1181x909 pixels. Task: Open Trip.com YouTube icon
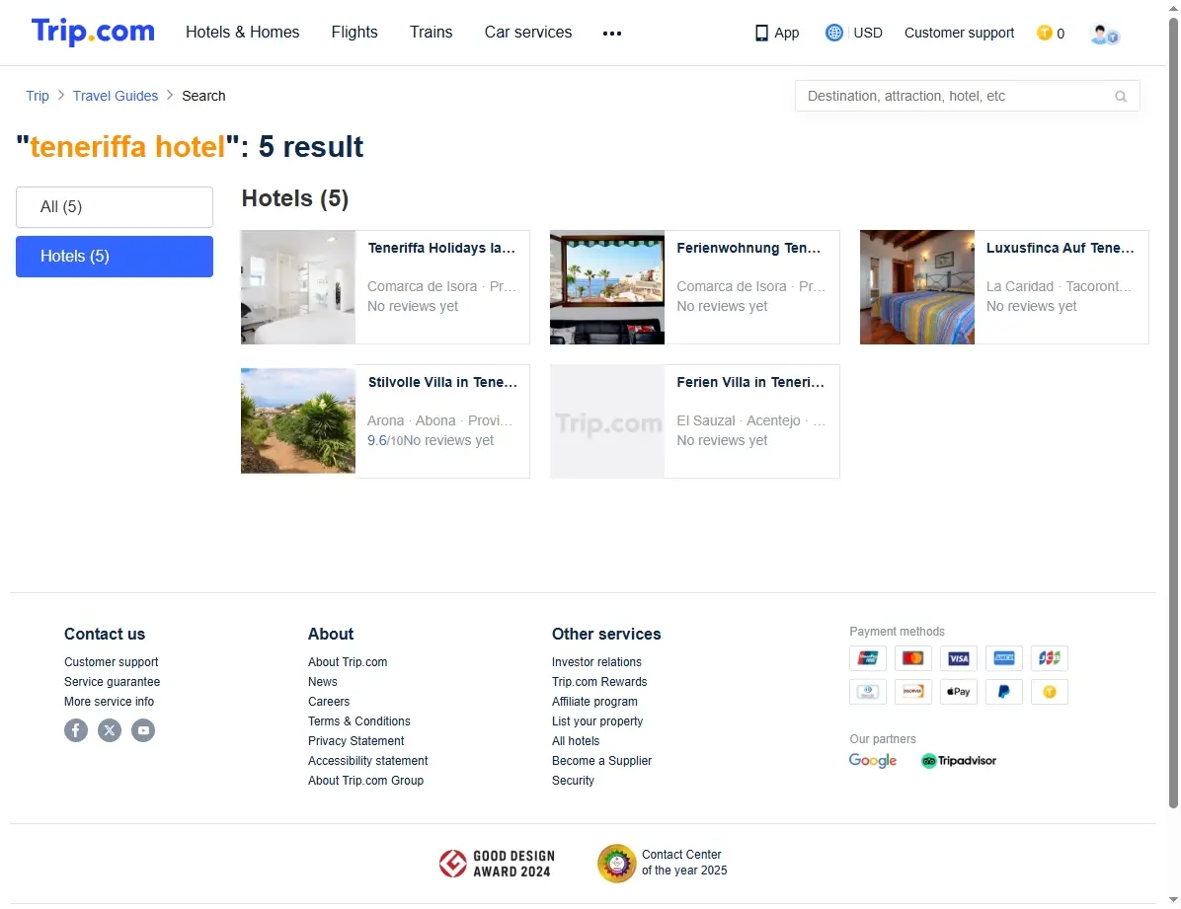143,730
